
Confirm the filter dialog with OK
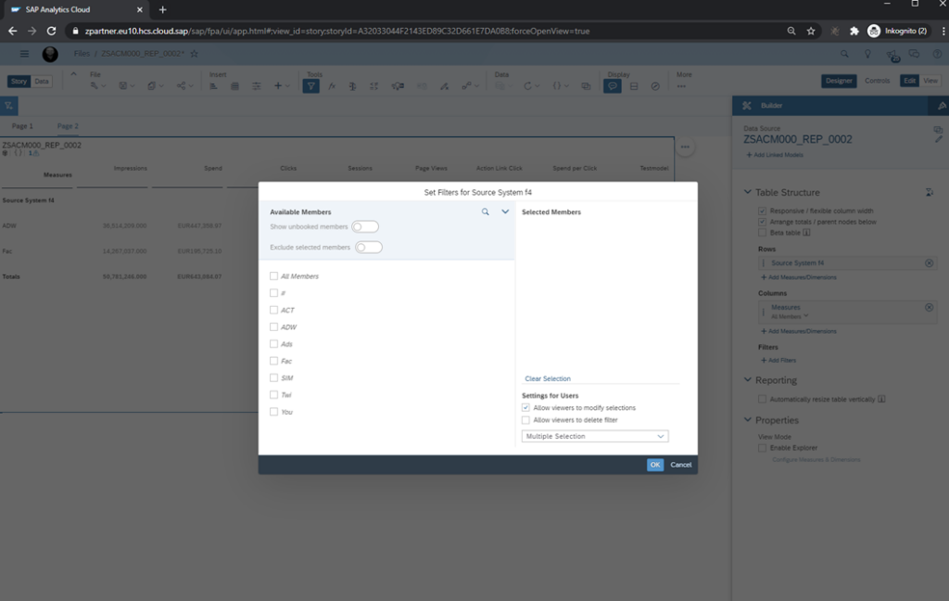[x=655, y=465]
